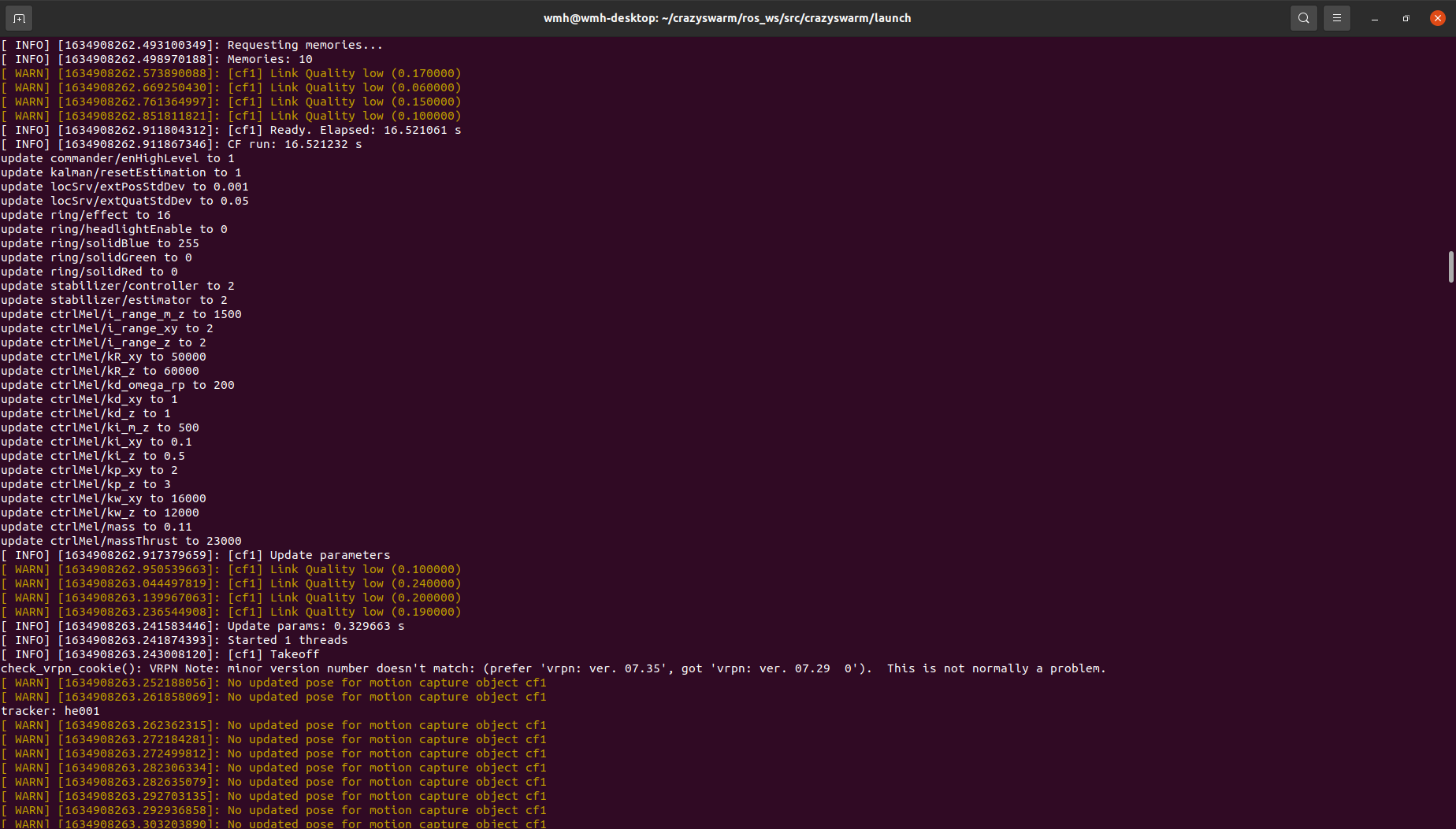Image resolution: width=1456 pixels, height=829 pixels.
Task: Click the Link Quality low (0.060000) warning
Action: pos(231,87)
